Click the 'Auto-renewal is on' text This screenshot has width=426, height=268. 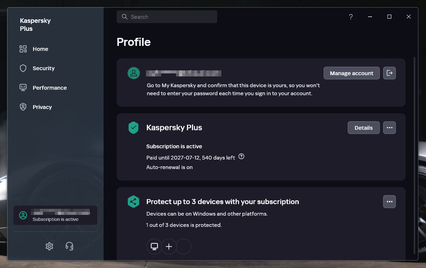[x=169, y=167]
